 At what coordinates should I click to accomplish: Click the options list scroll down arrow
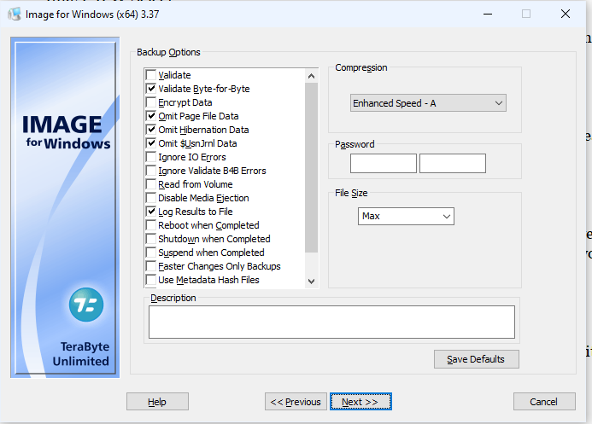click(x=311, y=282)
